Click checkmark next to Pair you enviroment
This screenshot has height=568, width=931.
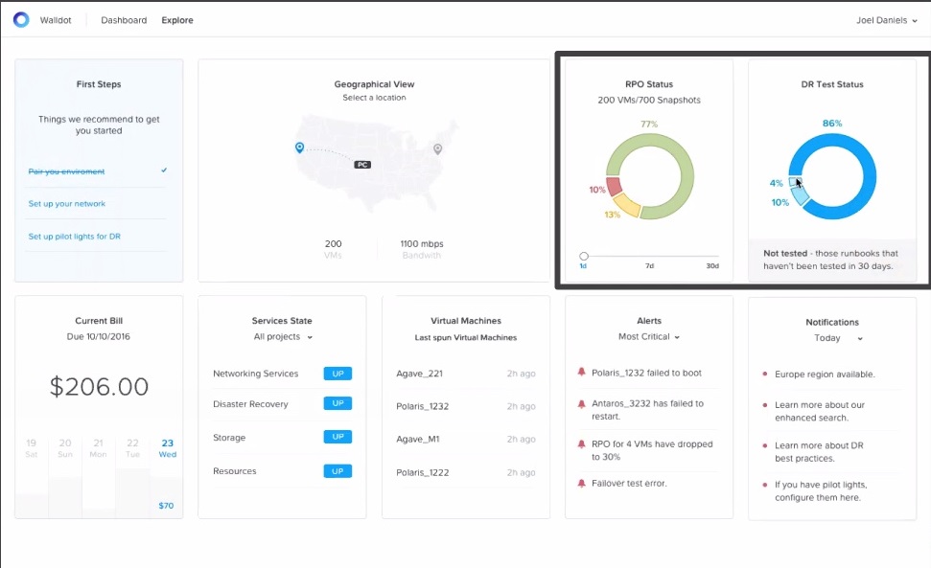[164, 170]
